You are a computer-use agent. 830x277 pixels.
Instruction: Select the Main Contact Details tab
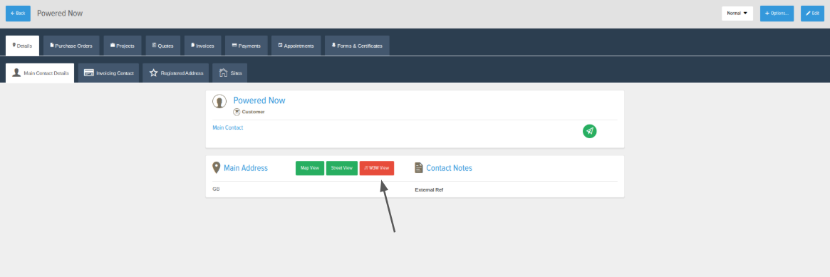click(40, 73)
